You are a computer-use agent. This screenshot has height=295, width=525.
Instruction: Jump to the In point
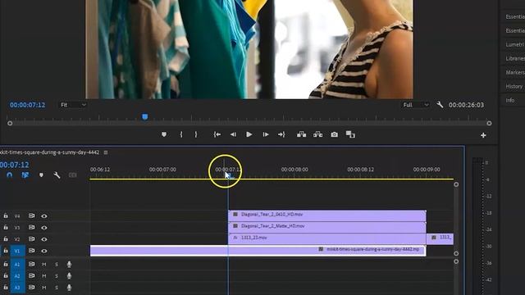(x=217, y=134)
